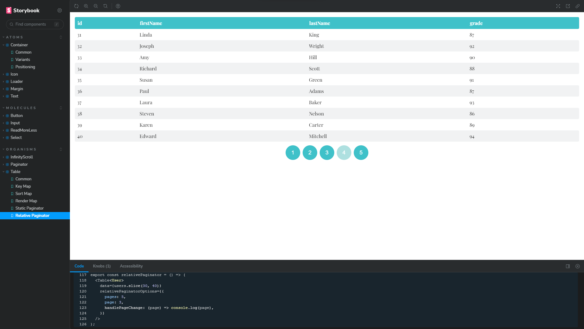Hide the addons panel with close icon
Screen dimensions: 584x329
click(x=578, y=266)
